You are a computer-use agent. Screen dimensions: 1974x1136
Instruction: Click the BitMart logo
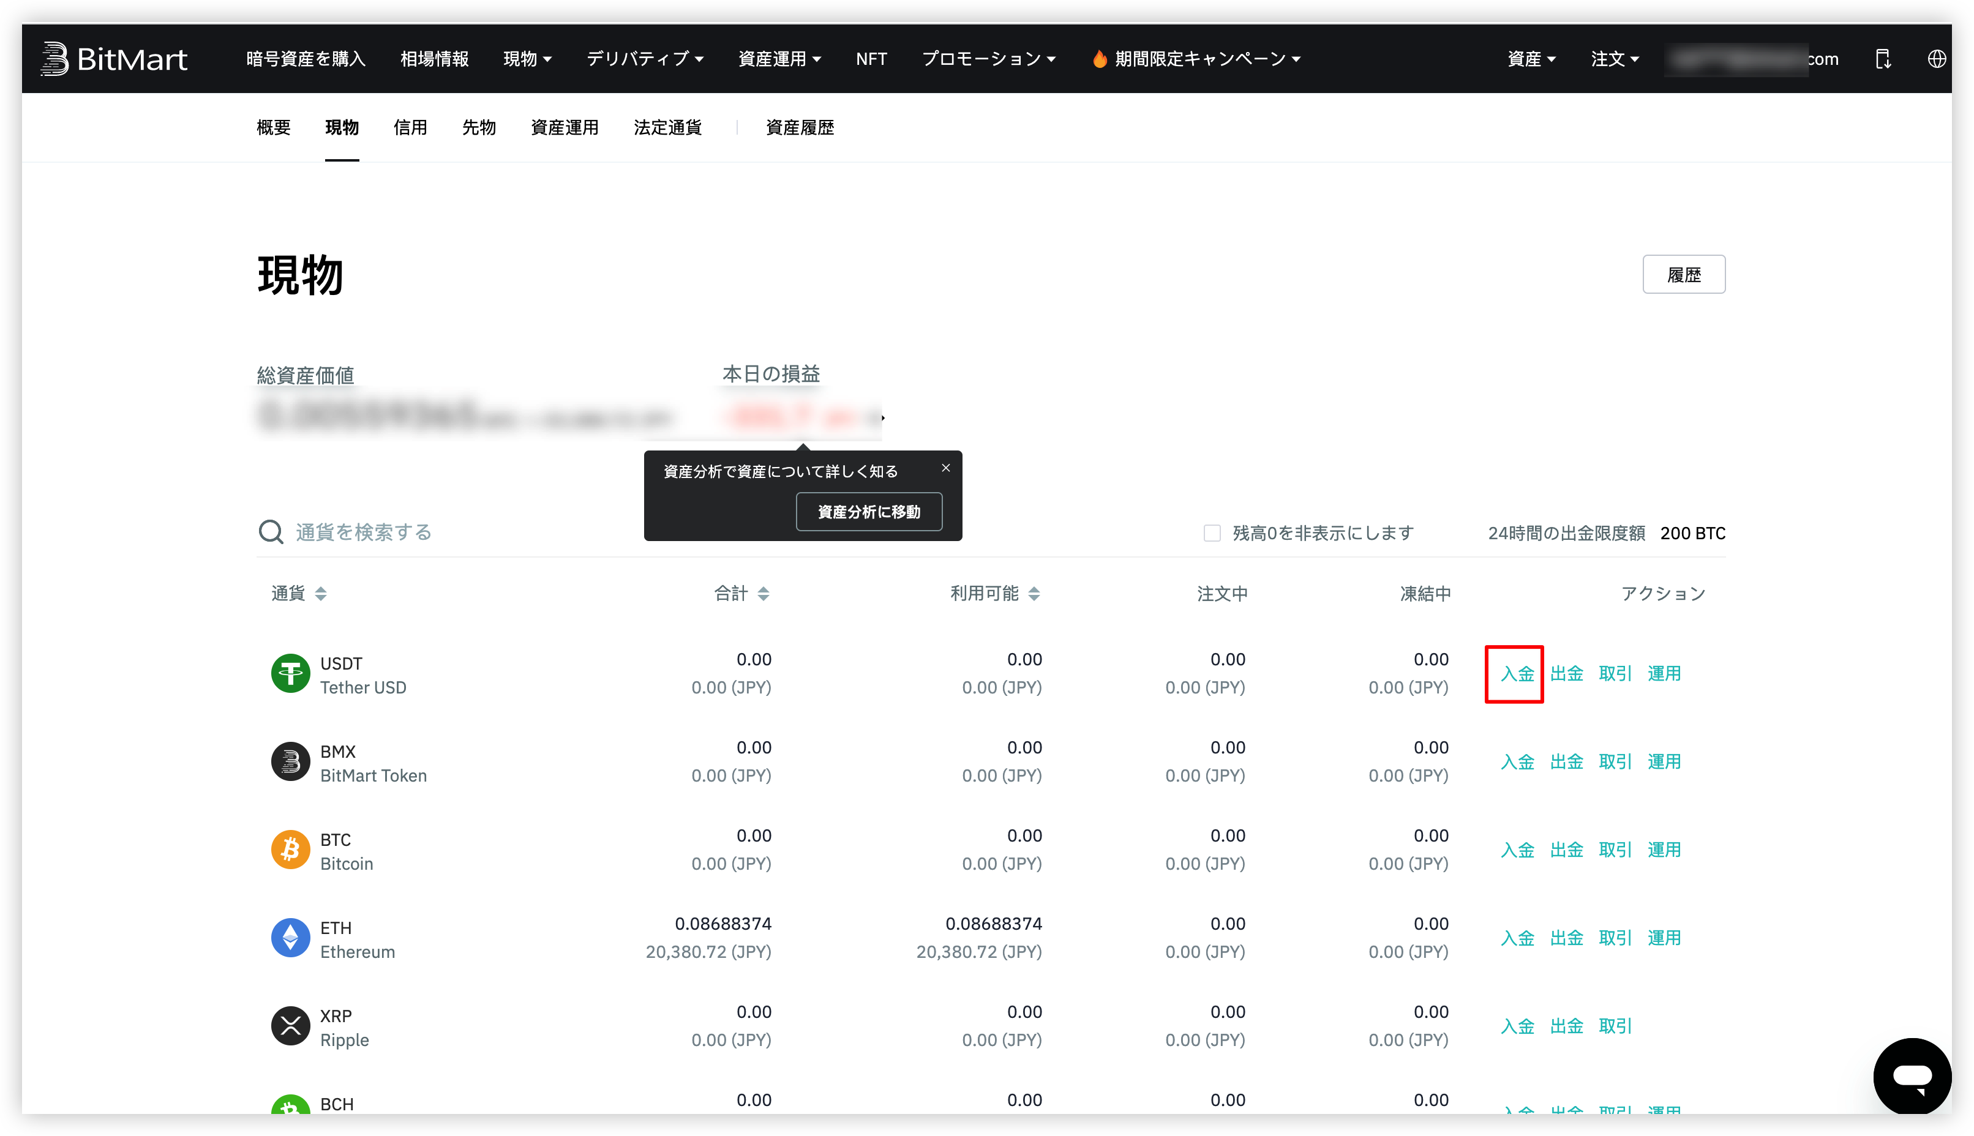(113, 59)
